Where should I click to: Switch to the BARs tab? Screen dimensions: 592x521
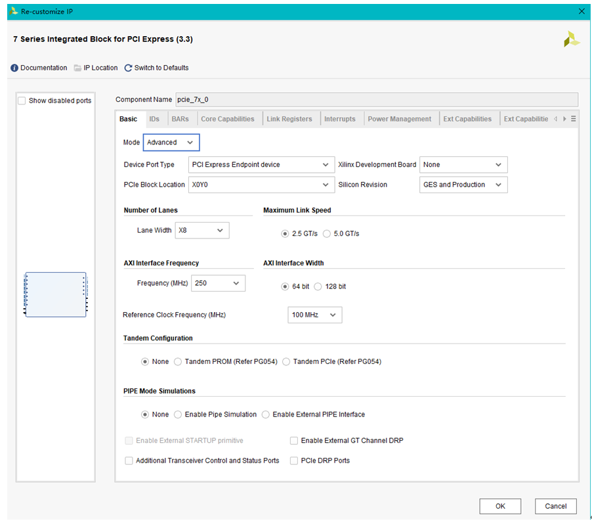click(181, 118)
